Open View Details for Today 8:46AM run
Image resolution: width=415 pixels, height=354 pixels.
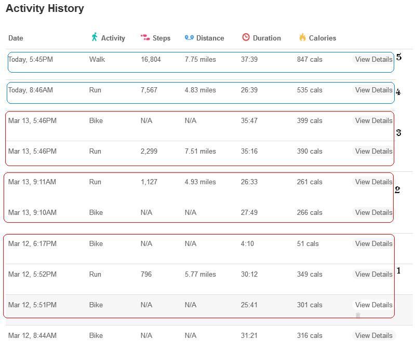point(373,90)
